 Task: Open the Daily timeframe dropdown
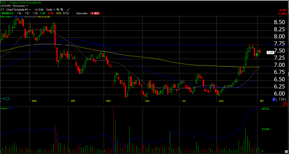[x=51, y=10]
